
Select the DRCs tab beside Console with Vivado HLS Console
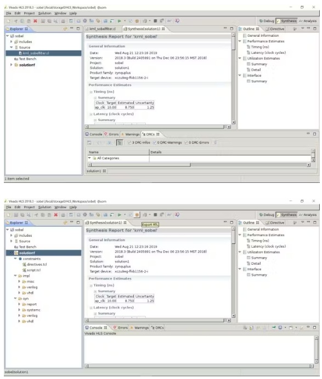point(157,328)
